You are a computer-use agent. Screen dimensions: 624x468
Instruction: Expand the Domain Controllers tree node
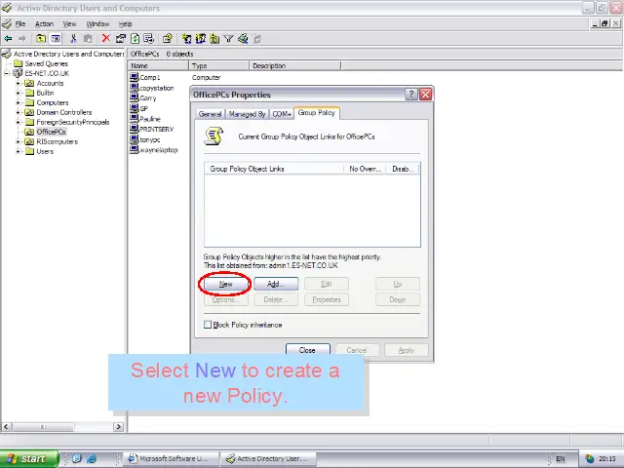pyautogui.click(x=18, y=112)
